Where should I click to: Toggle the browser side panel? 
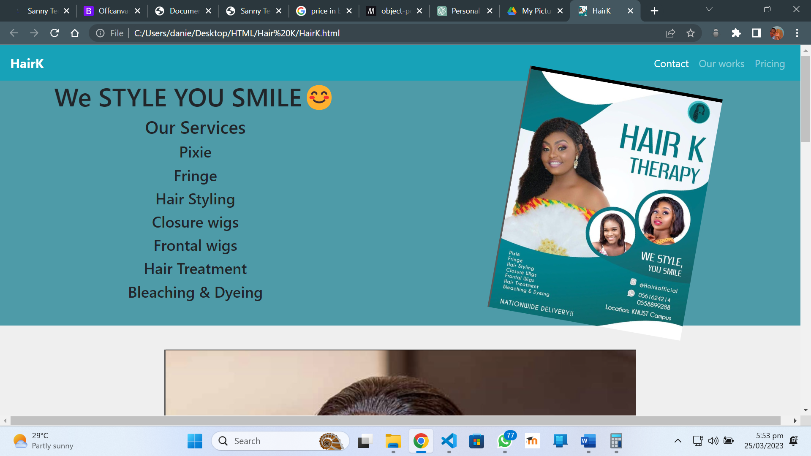757,33
